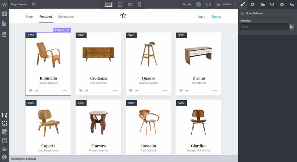Toggle element edge outlines visibility

(4, 123)
